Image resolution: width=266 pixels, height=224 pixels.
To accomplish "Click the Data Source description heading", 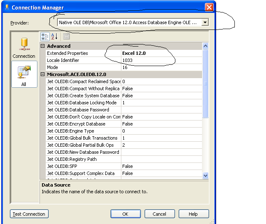I will (56, 185).
